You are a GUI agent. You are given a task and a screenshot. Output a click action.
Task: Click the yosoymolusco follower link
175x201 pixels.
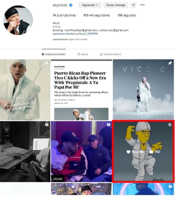pos(60,39)
